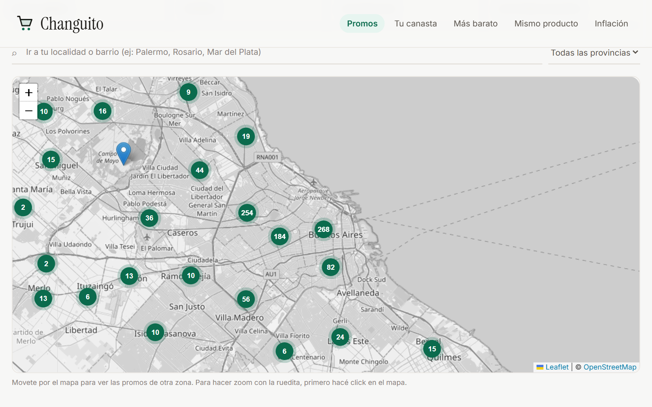Open the 10 cluster at Ramos Mejía
This screenshot has height=407, width=652.
point(191,276)
